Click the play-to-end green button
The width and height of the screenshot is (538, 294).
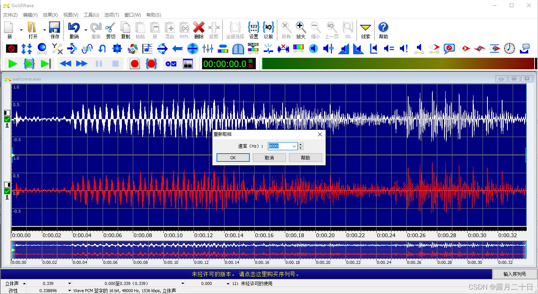pos(46,64)
